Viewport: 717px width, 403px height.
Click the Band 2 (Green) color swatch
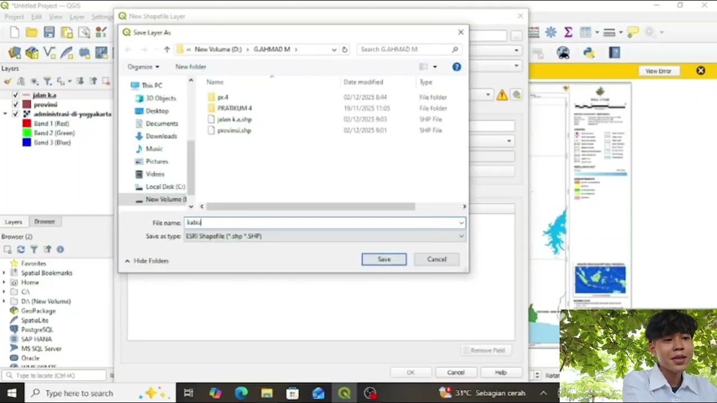[x=27, y=133]
